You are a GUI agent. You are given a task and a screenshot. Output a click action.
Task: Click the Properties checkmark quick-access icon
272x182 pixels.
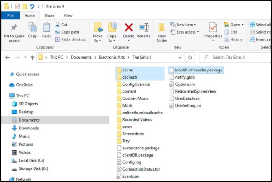pos(18,6)
